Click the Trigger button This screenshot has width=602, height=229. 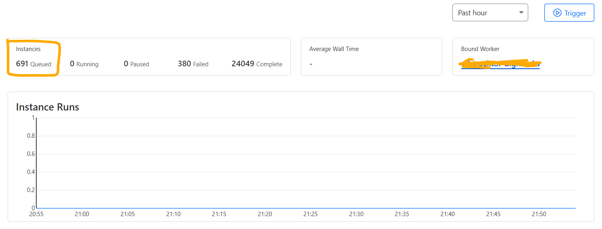[x=569, y=13]
